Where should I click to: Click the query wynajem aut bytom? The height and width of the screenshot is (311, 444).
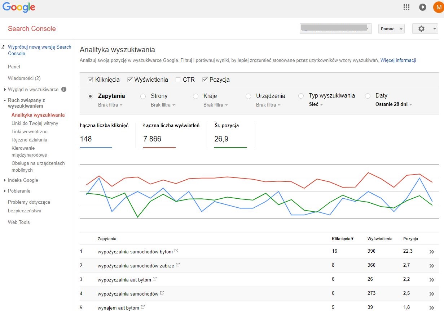click(x=118, y=308)
